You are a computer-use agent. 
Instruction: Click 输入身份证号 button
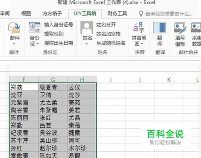[x=59, y=25]
